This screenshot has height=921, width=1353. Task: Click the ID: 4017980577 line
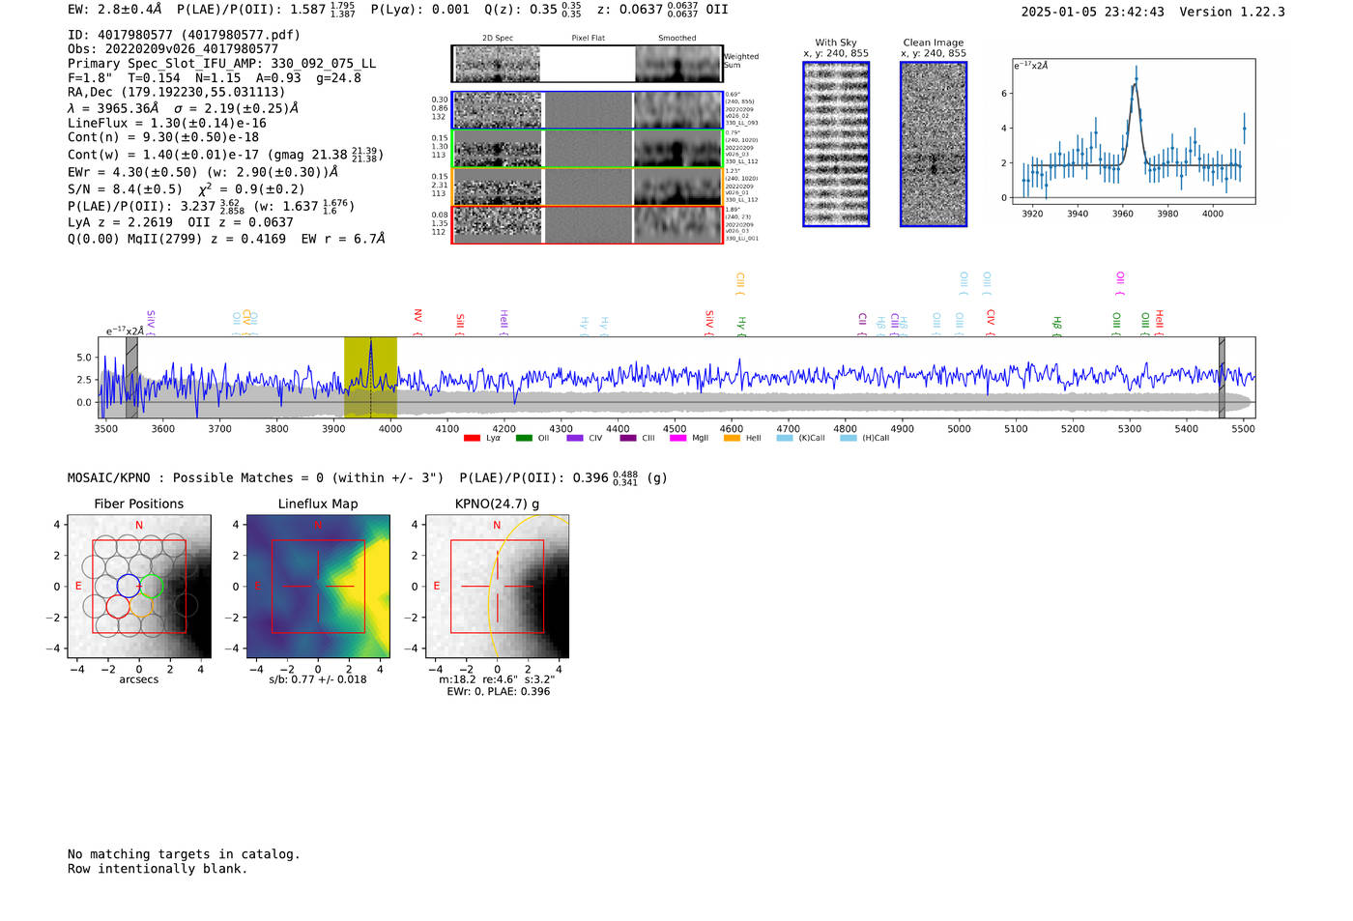tap(184, 35)
